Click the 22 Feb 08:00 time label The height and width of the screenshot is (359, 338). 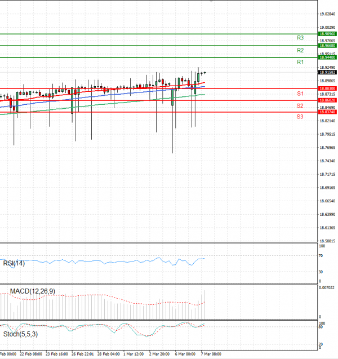pos(31,354)
